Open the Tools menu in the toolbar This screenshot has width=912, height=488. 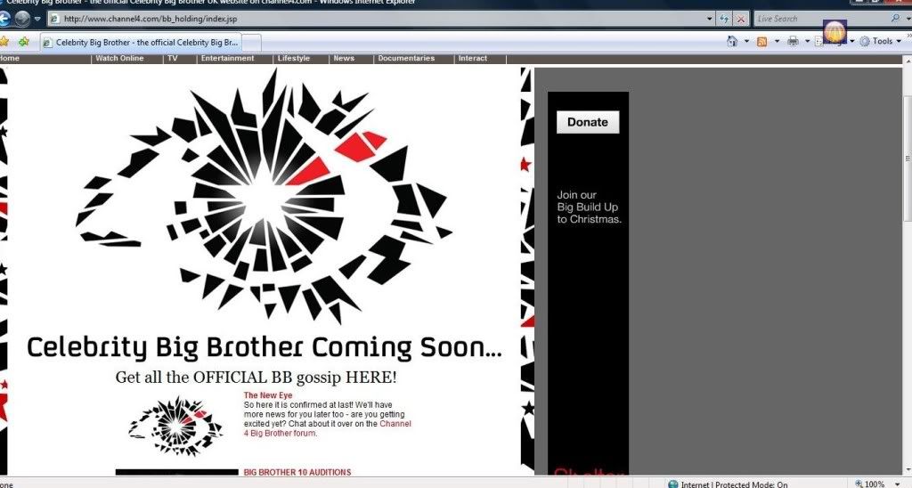tap(882, 41)
